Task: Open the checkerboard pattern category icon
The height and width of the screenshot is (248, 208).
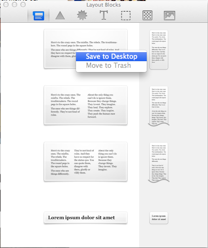Action: [x=148, y=15]
